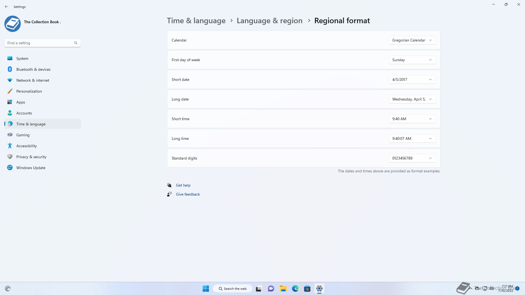The width and height of the screenshot is (525, 295).
Task: Open File Explorer from taskbar
Action: pos(283,288)
